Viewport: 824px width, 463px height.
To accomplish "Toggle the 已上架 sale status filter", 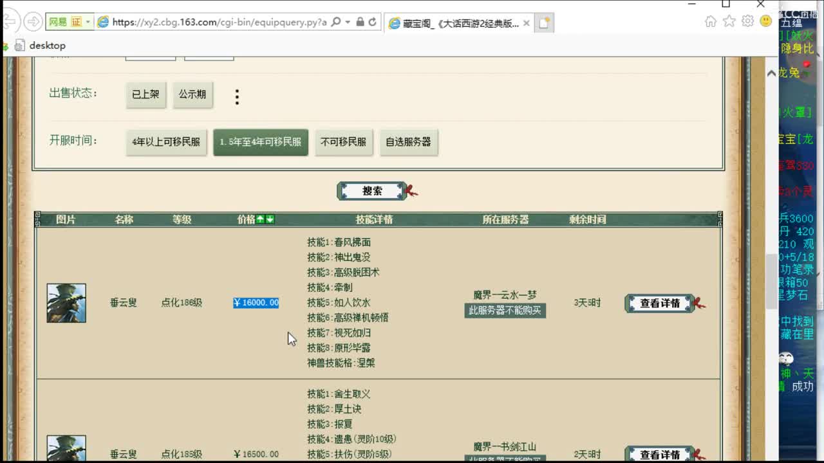I will [x=145, y=95].
